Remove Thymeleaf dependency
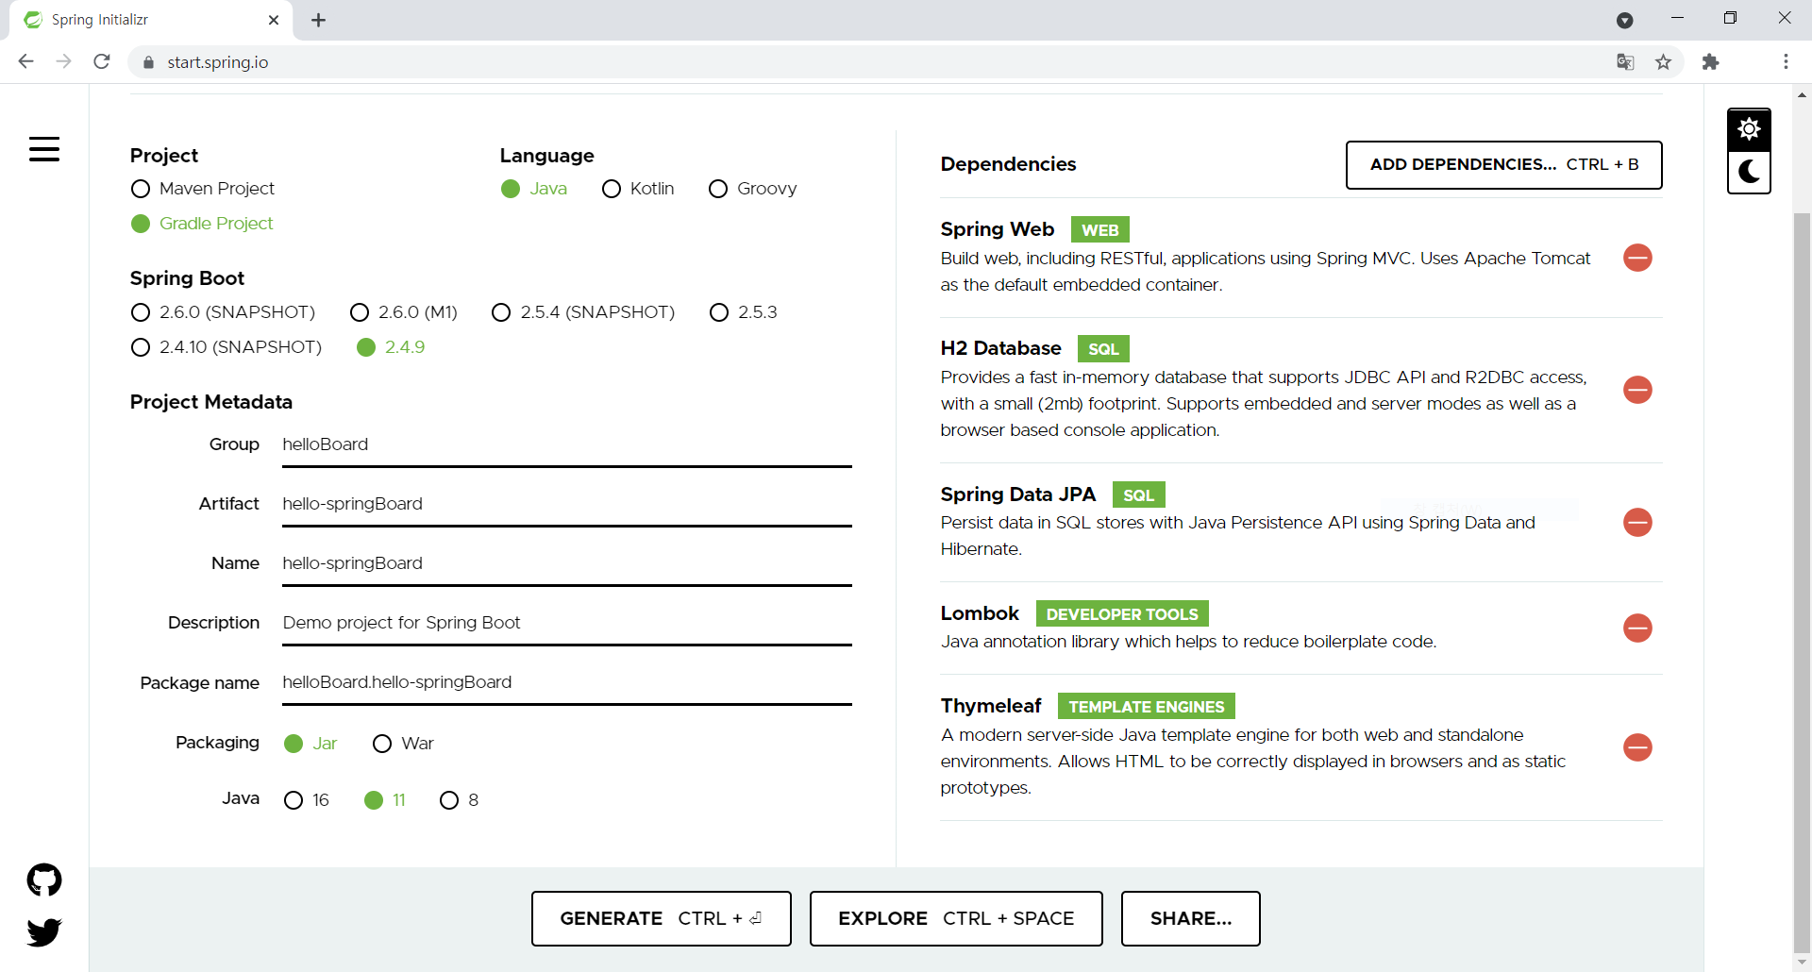The image size is (1812, 972). [1637, 747]
